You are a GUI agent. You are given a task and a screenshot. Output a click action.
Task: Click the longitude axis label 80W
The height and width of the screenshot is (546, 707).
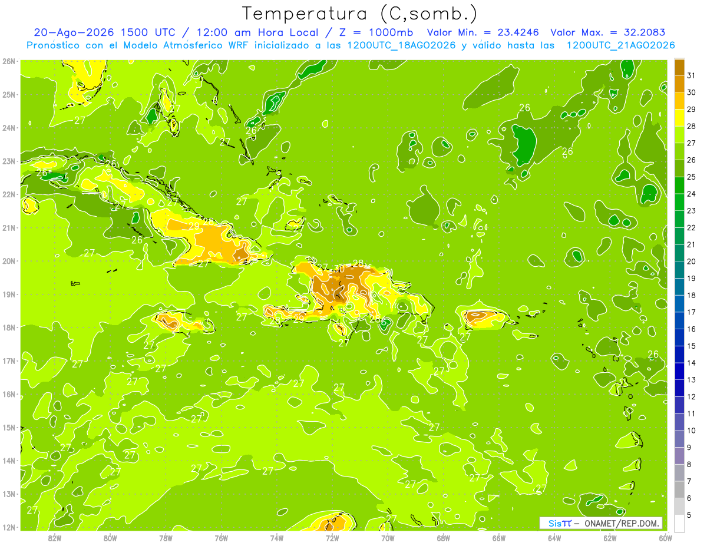[x=110, y=538]
